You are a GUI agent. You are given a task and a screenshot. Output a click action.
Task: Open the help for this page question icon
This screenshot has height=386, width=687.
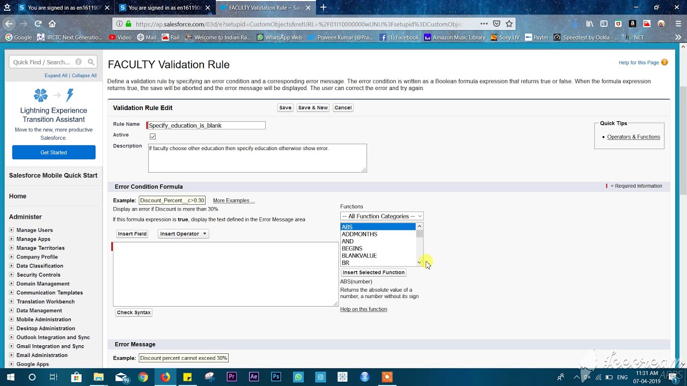coord(664,62)
